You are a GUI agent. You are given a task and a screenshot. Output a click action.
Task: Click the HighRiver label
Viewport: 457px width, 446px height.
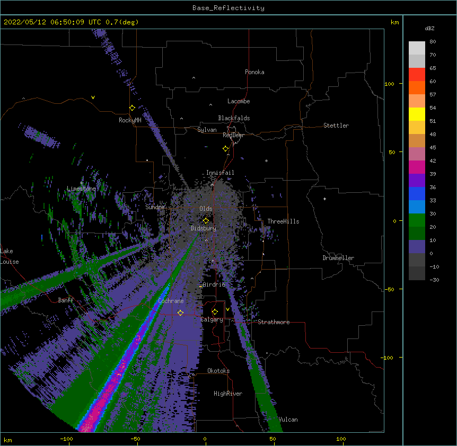pos(228,394)
